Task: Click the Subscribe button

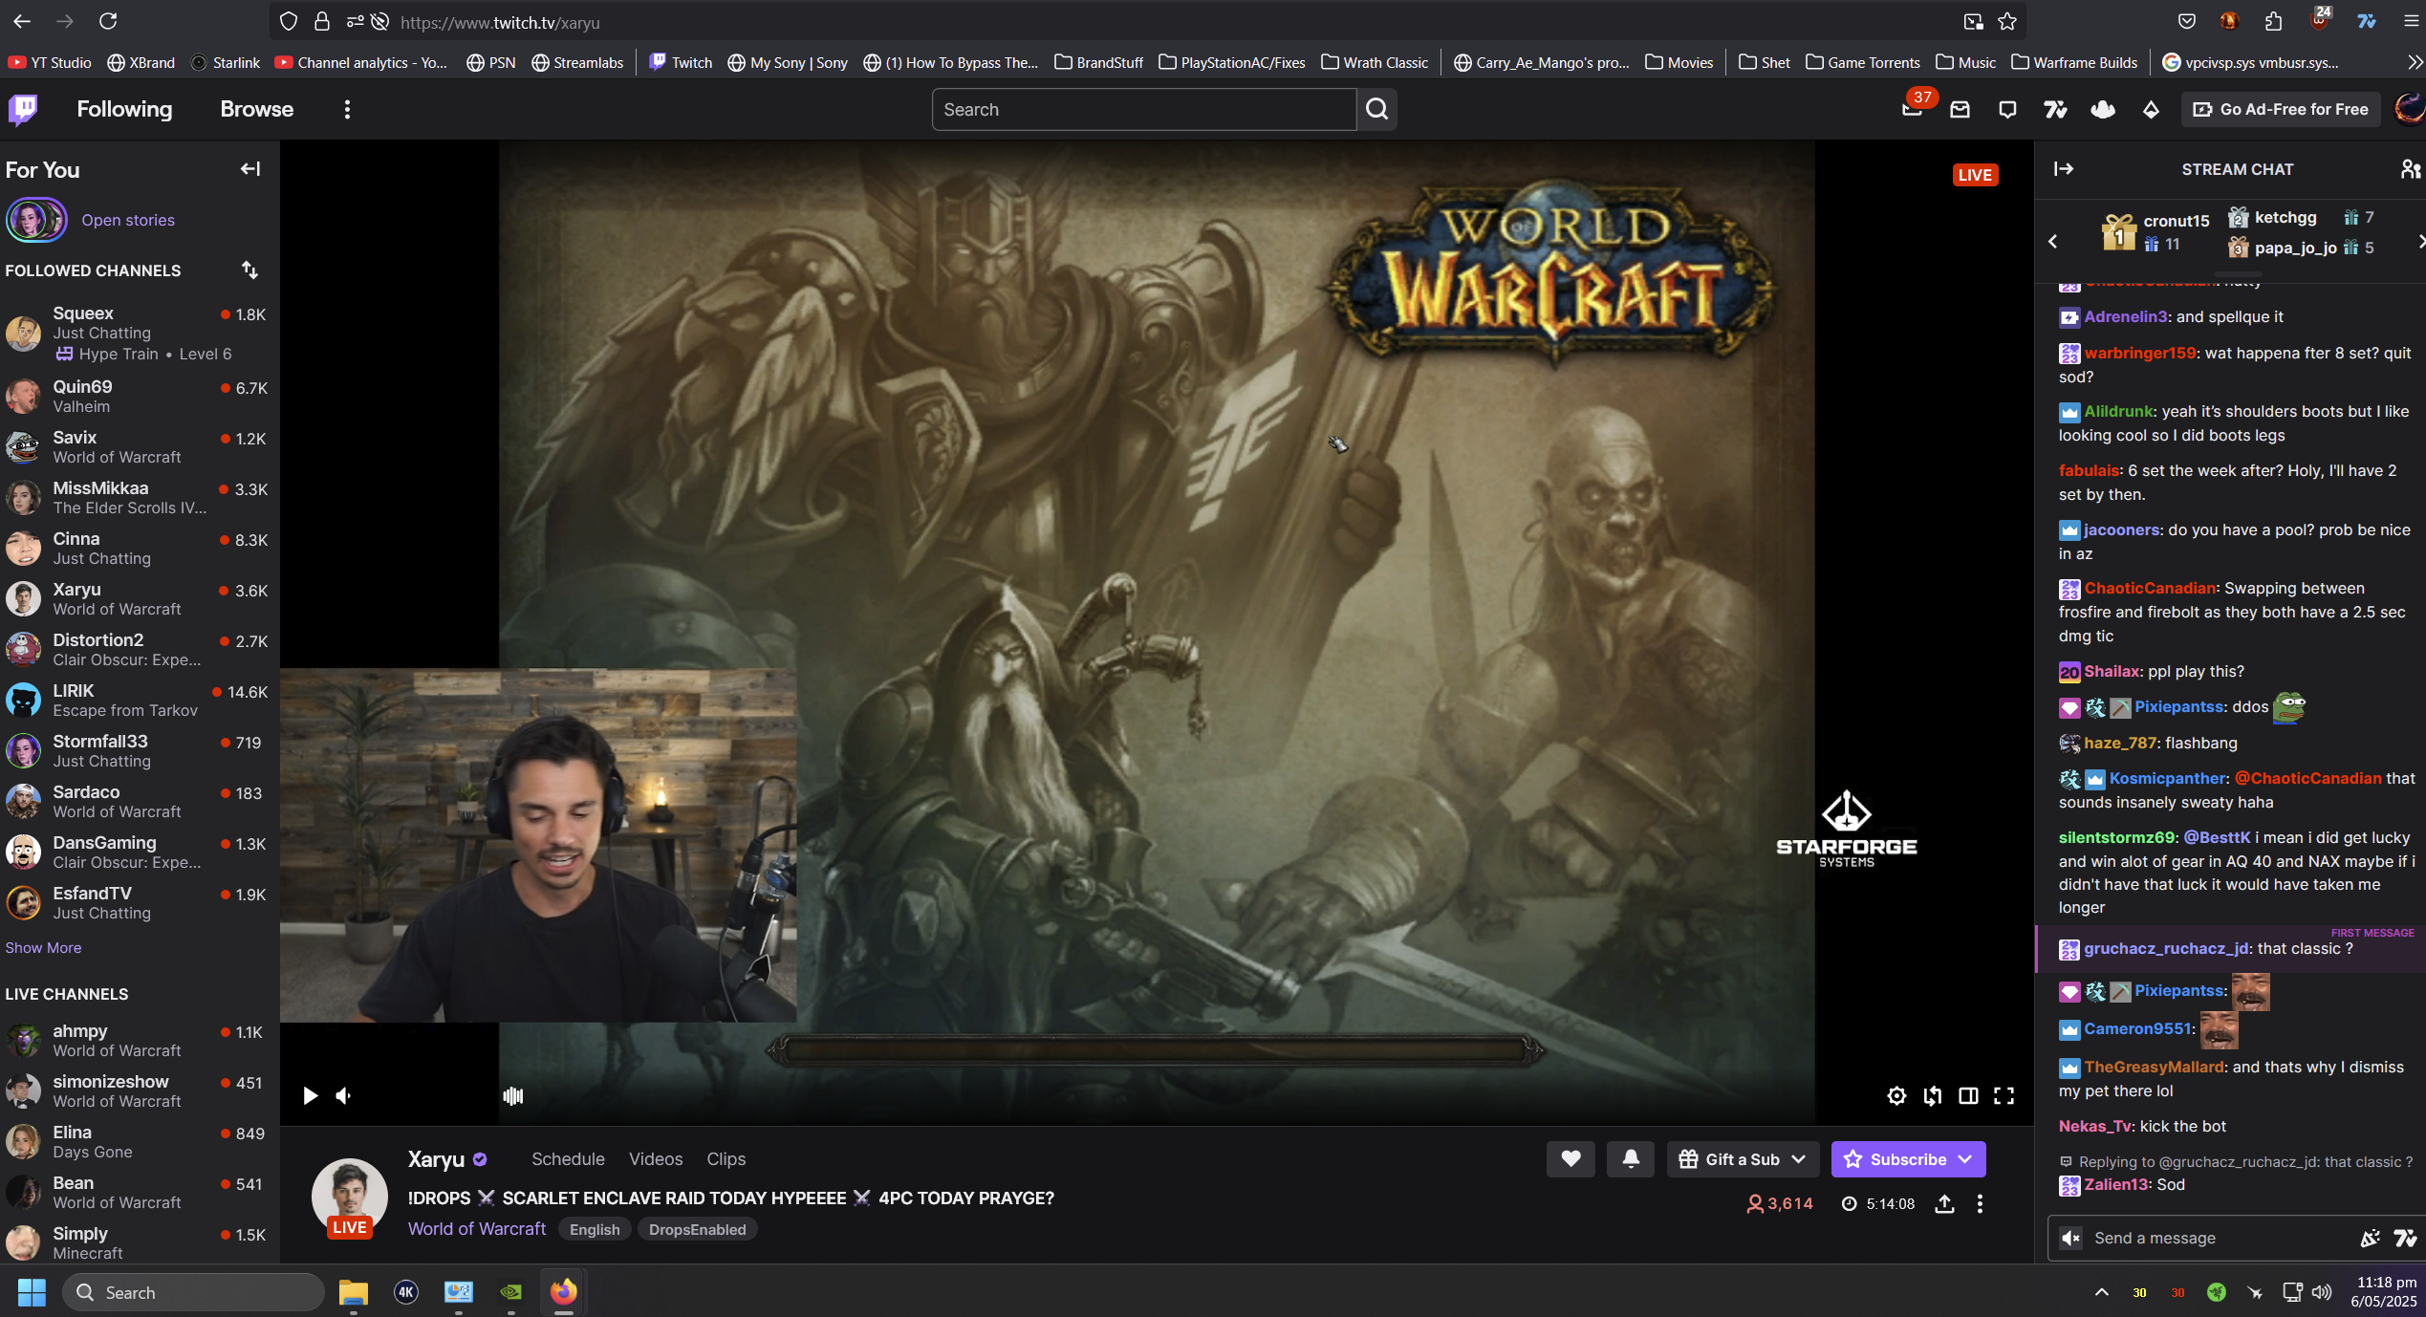Action: pyautogui.click(x=1908, y=1159)
